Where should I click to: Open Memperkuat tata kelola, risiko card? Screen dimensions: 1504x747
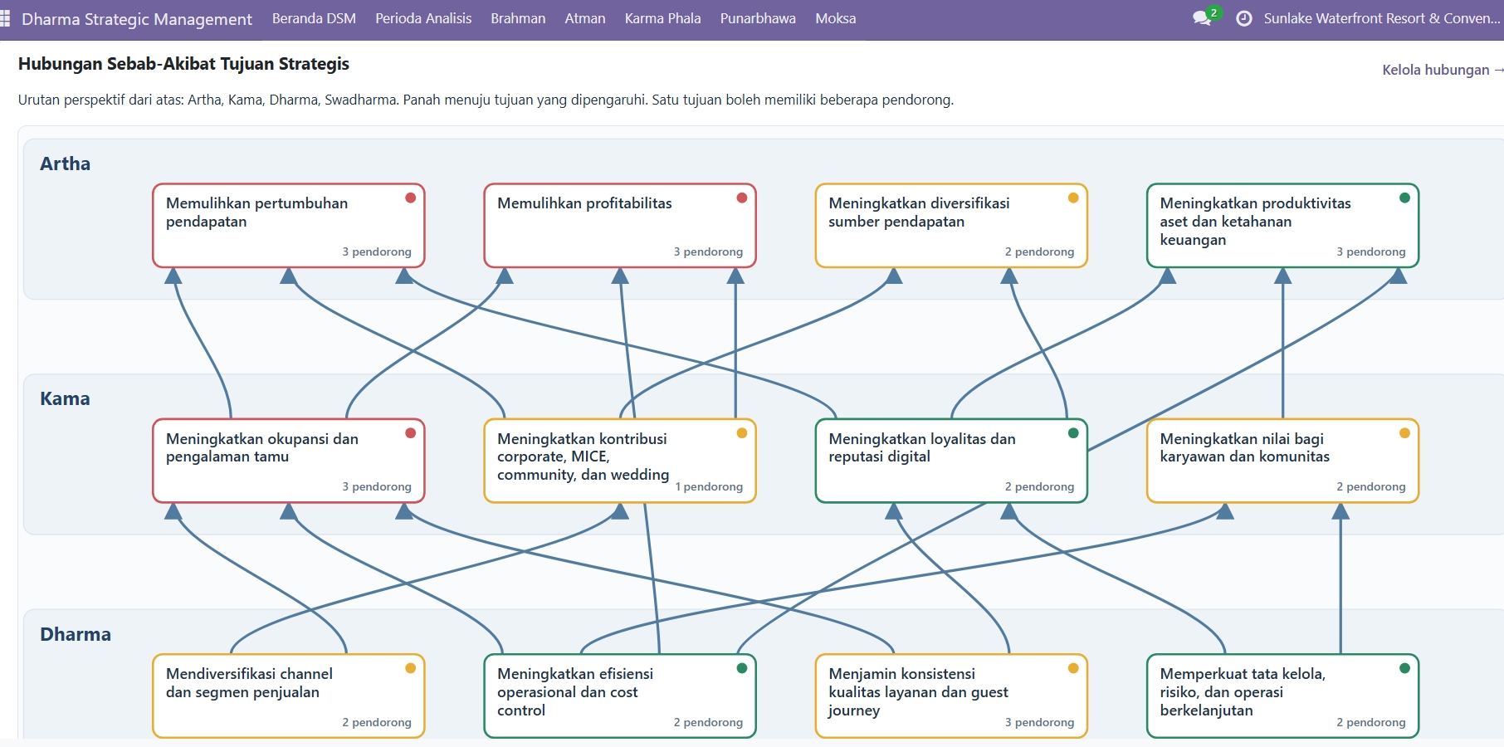click(1282, 696)
